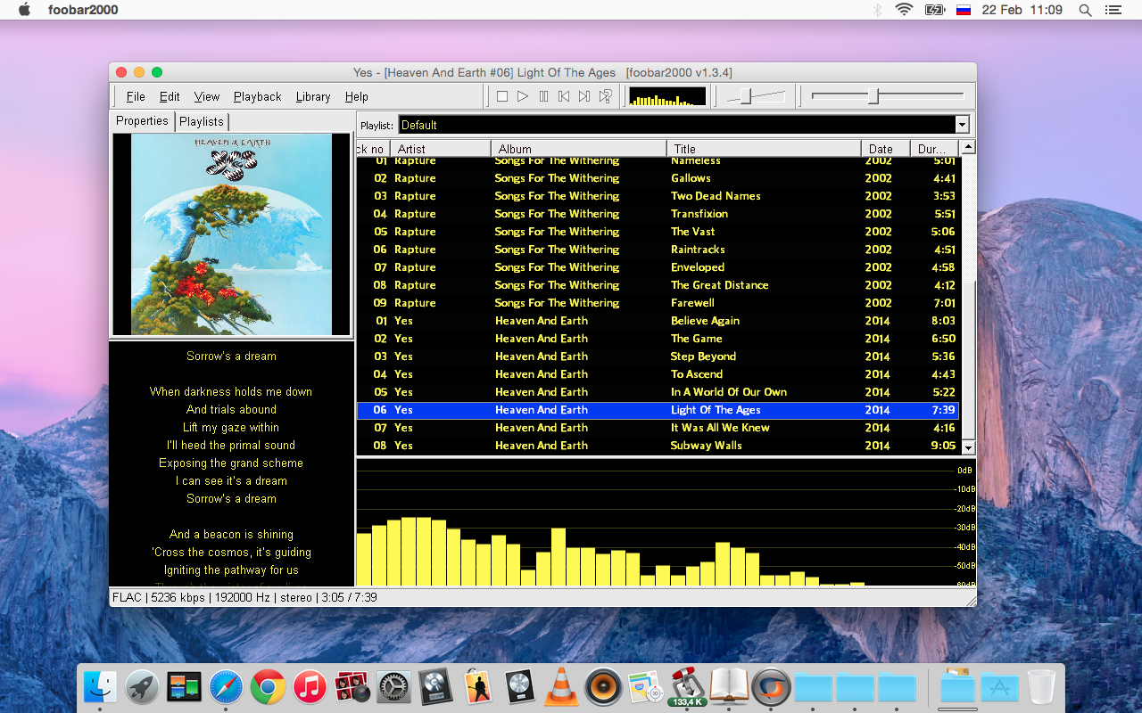Select the track 'Two Dead Names'
Viewport: 1142px width, 713px height.
[657, 196]
